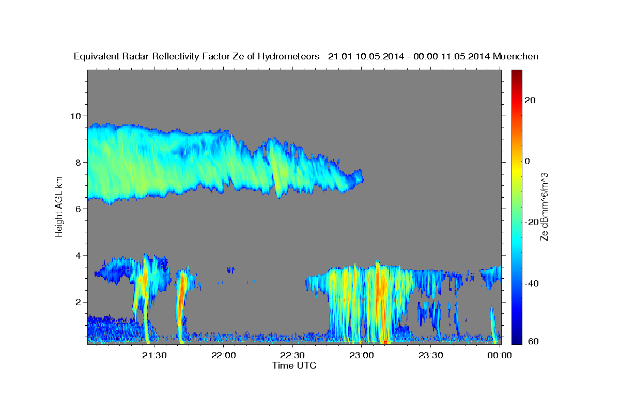Screen dimensions: 620x413
Task: Click the 'Ze dBmm^6/m^3' colorbar label
Action: pyautogui.click(x=544, y=206)
